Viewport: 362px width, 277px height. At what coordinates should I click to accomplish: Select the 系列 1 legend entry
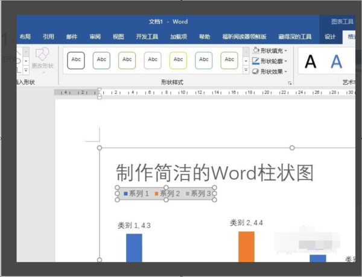click(136, 194)
